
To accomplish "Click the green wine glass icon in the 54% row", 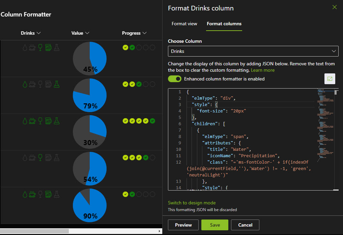I will [x=40, y=157].
